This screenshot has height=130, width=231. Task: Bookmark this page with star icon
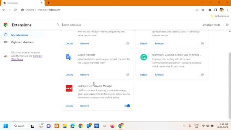(x=203, y=10)
